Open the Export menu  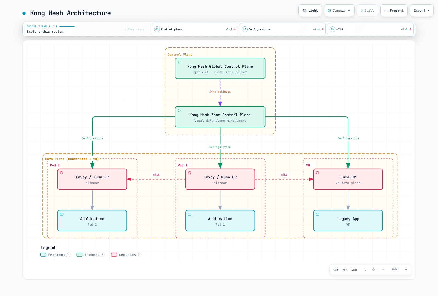(422, 10)
